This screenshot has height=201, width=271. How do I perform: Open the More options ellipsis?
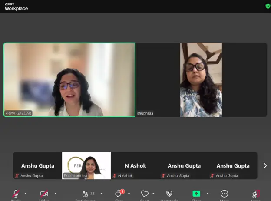(x=224, y=194)
